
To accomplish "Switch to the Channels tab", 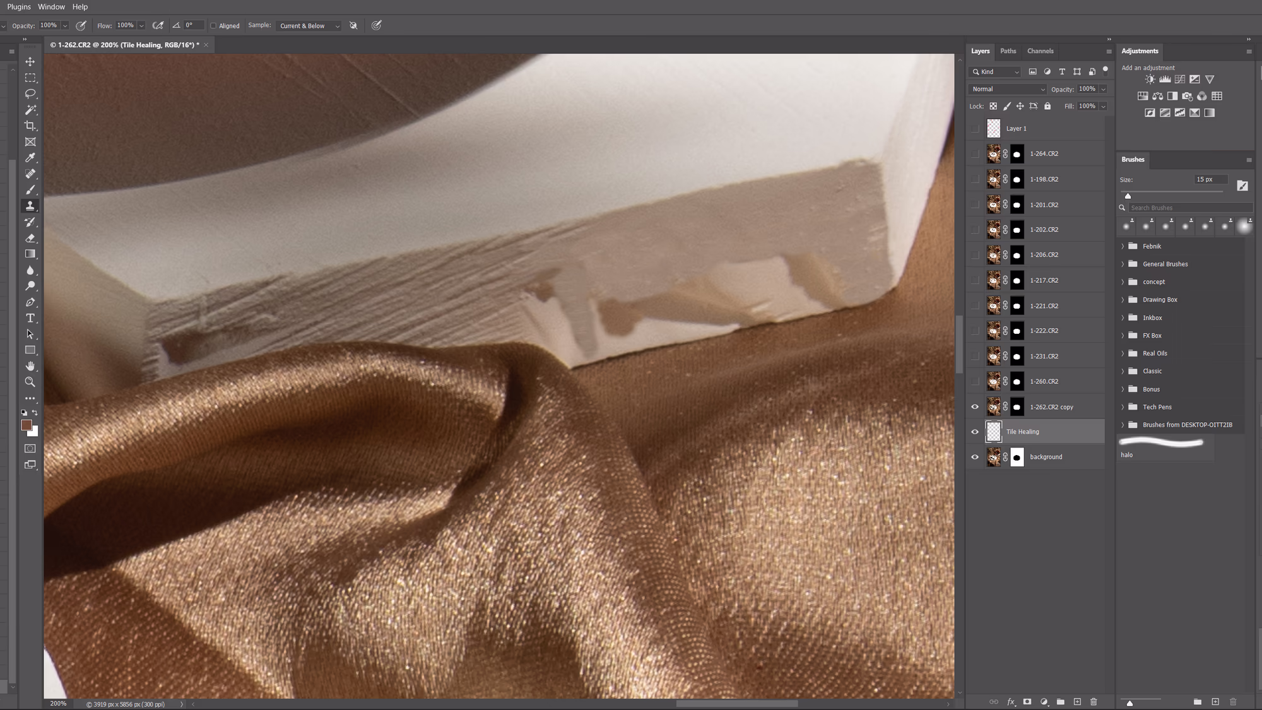I will [x=1040, y=51].
